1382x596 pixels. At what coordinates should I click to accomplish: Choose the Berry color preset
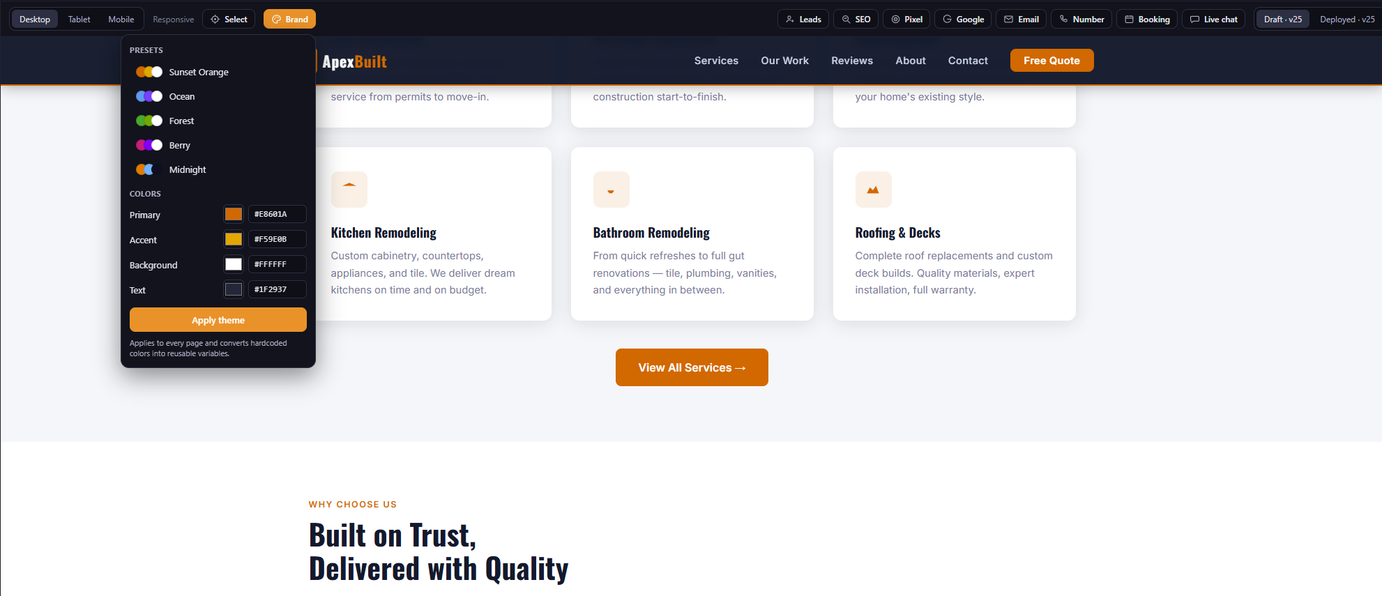point(218,145)
